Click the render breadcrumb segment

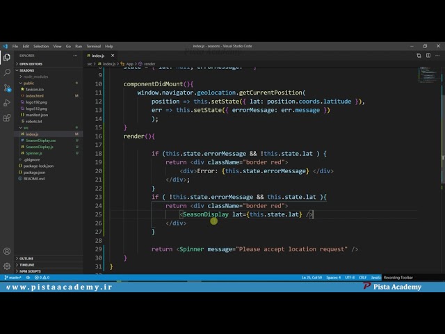[x=147, y=64]
